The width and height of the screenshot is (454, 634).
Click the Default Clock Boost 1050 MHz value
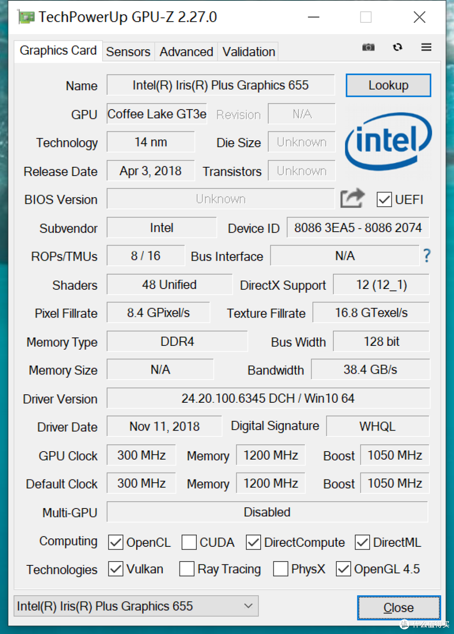pyautogui.click(x=395, y=483)
